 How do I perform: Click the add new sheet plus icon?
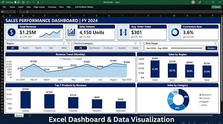30,116
